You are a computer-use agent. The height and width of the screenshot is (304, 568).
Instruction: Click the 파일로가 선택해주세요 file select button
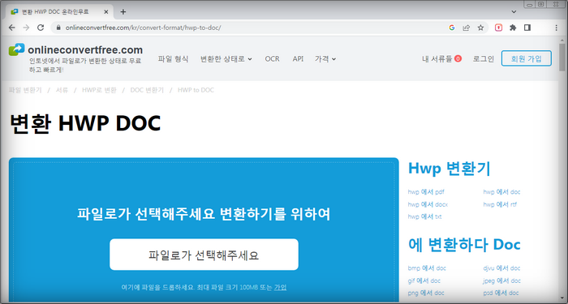coord(204,255)
